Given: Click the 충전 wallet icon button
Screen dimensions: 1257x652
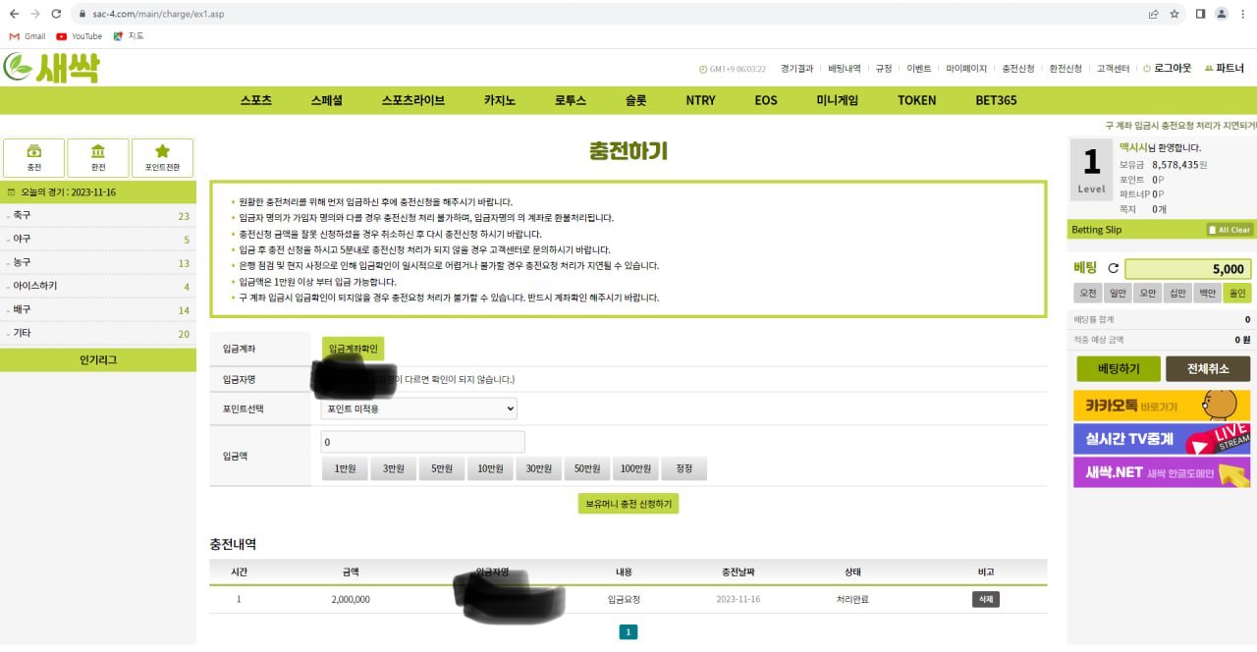Looking at the screenshot, I should pyautogui.click(x=34, y=157).
